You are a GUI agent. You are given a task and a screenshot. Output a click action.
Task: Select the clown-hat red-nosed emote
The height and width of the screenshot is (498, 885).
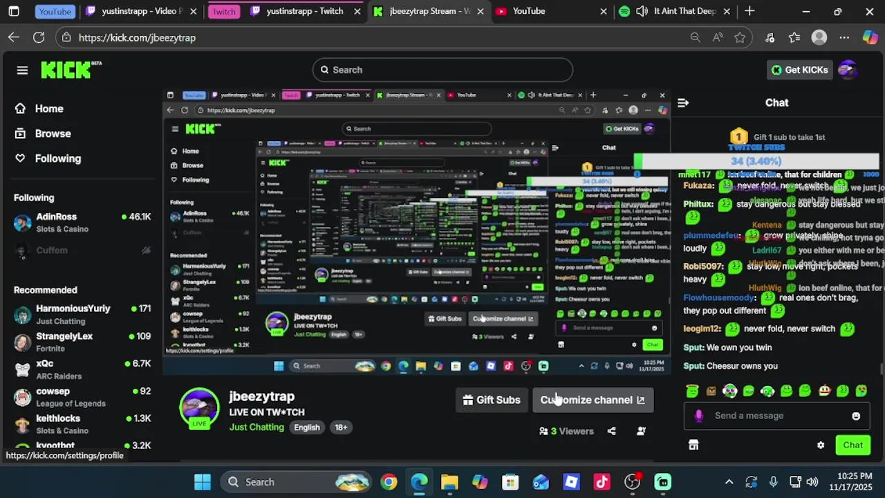(x=823, y=391)
